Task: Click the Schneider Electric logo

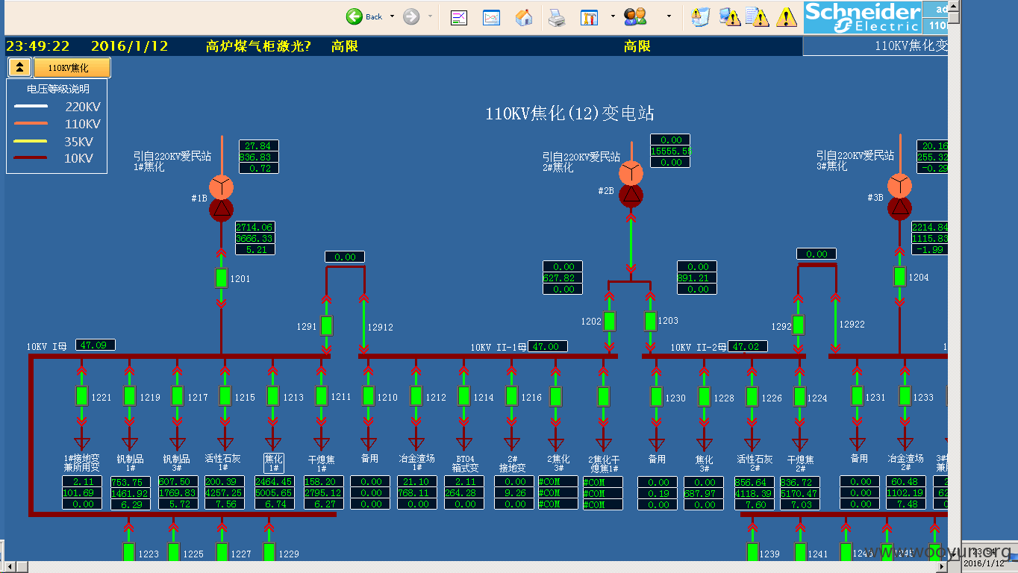Action: point(863,18)
